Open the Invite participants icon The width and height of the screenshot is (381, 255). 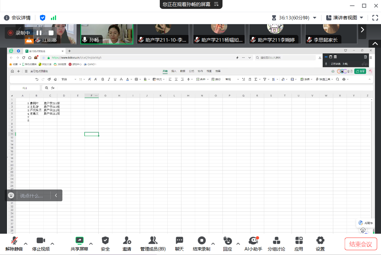[x=127, y=241]
